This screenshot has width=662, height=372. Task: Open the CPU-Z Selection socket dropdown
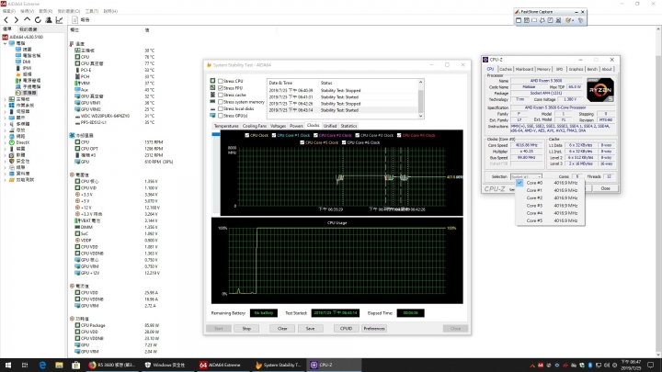(x=526, y=176)
